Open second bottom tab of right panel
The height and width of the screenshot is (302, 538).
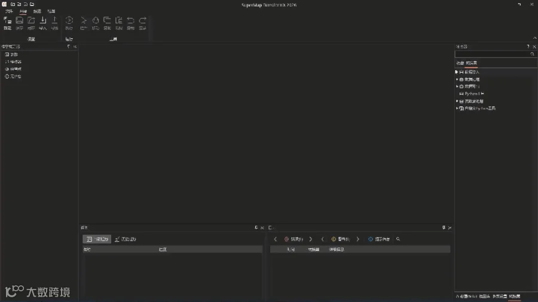click(484, 296)
